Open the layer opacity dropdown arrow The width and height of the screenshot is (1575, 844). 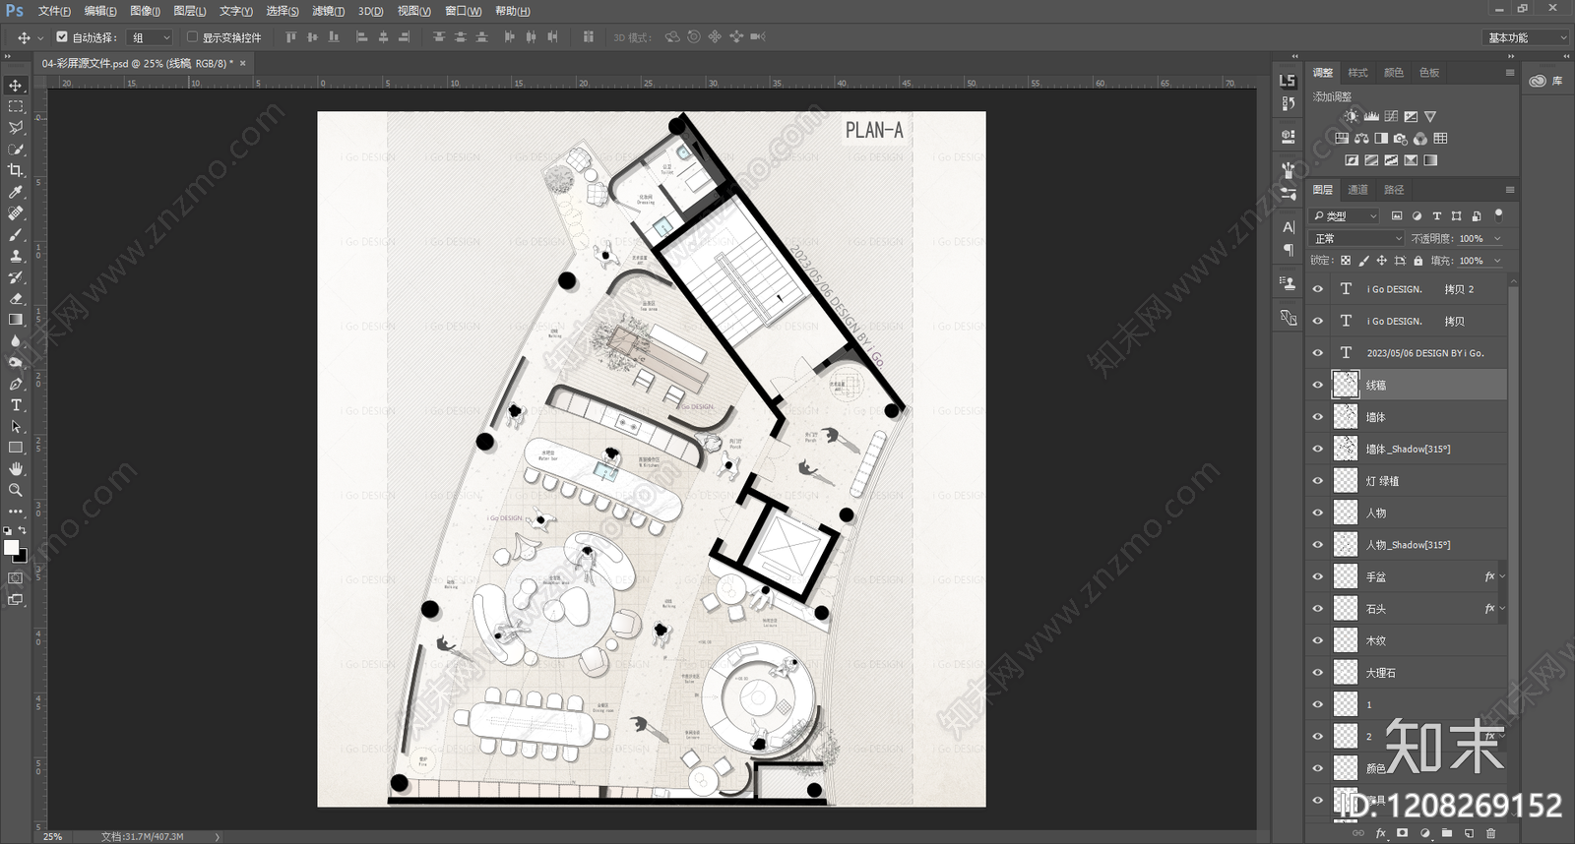coord(1497,238)
